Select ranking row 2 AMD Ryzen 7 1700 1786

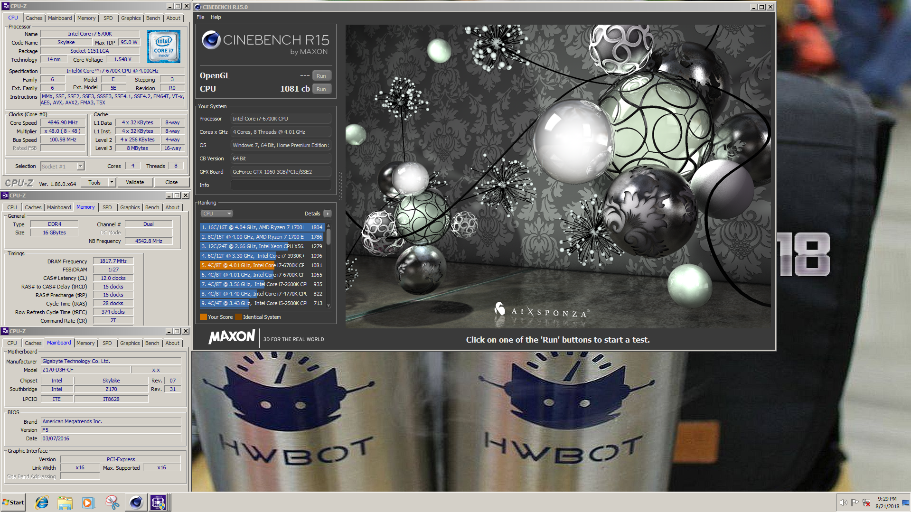click(262, 237)
